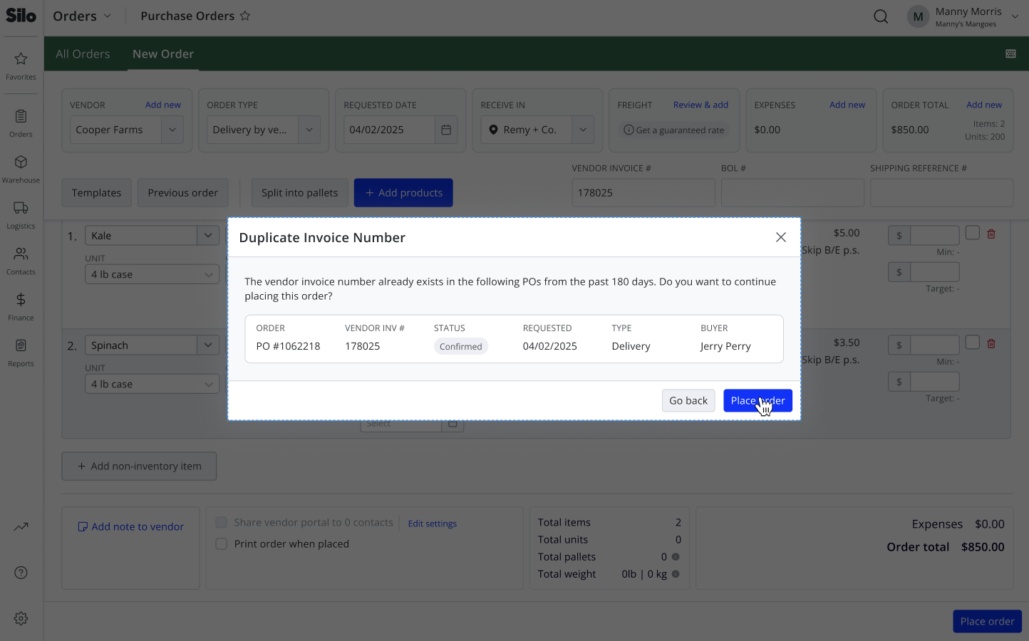Click the search magnifier icon

coord(881,16)
